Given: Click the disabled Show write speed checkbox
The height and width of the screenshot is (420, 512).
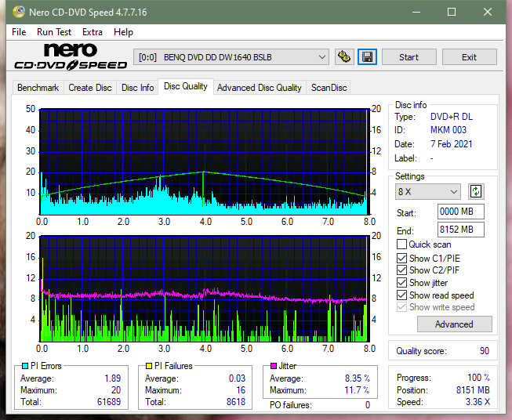Looking at the screenshot, I should (x=401, y=307).
